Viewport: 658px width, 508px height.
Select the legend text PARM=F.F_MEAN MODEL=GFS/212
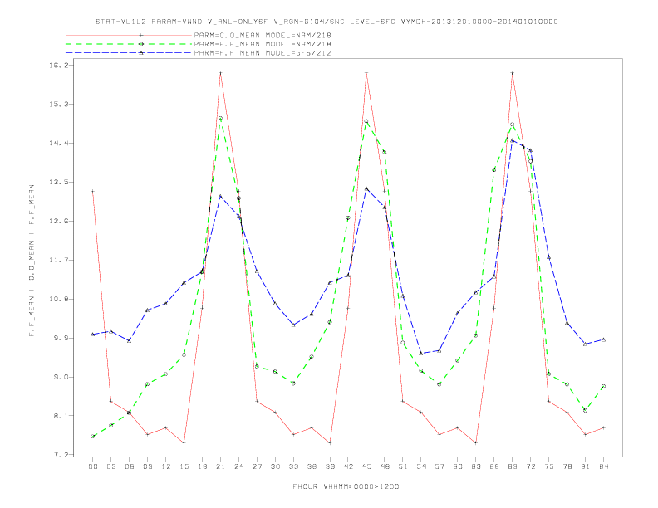[263, 53]
